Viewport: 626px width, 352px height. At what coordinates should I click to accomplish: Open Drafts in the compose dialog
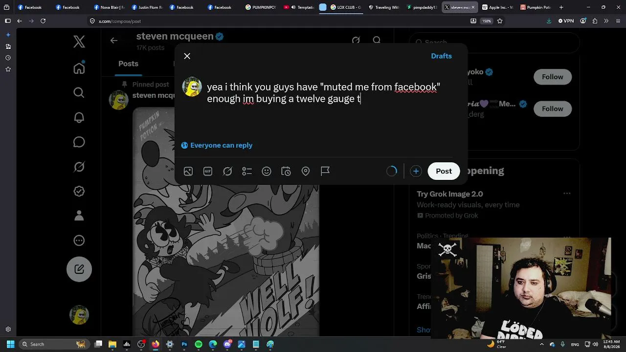(441, 56)
